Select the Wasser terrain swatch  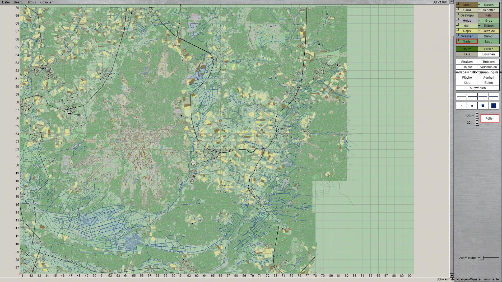coord(467,36)
